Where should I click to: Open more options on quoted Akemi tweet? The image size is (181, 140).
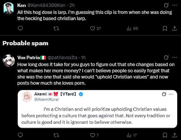[171, 94]
